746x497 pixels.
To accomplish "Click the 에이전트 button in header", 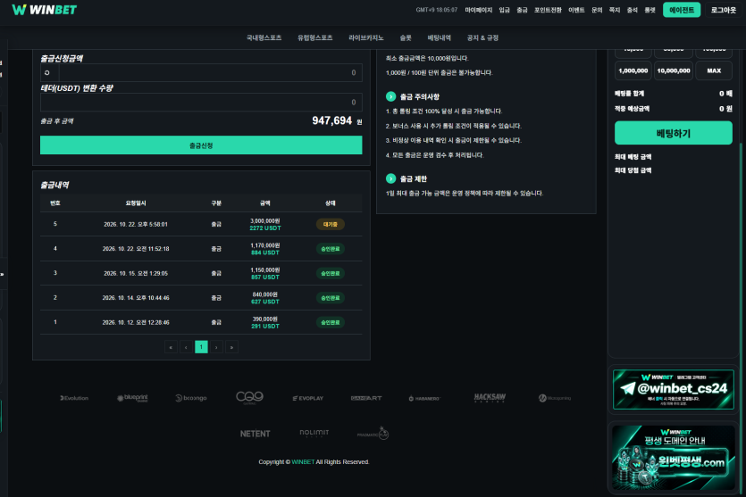I will (682, 10).
